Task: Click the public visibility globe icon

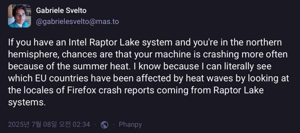Action: click(105, 125)
